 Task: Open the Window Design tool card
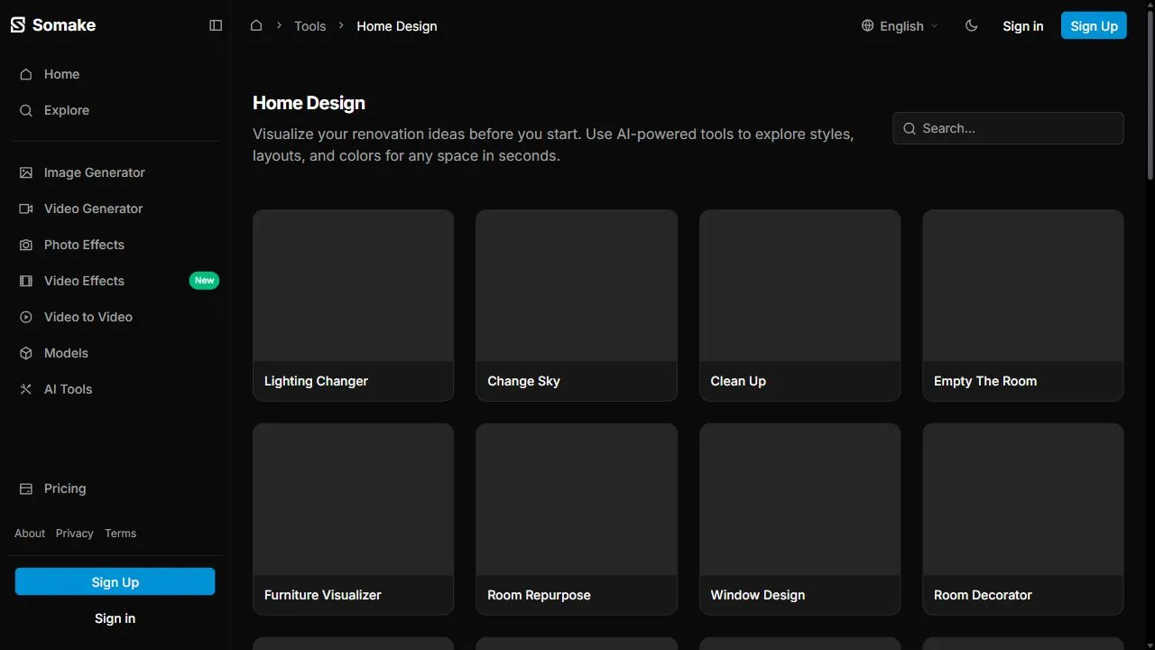coord(799,519)
